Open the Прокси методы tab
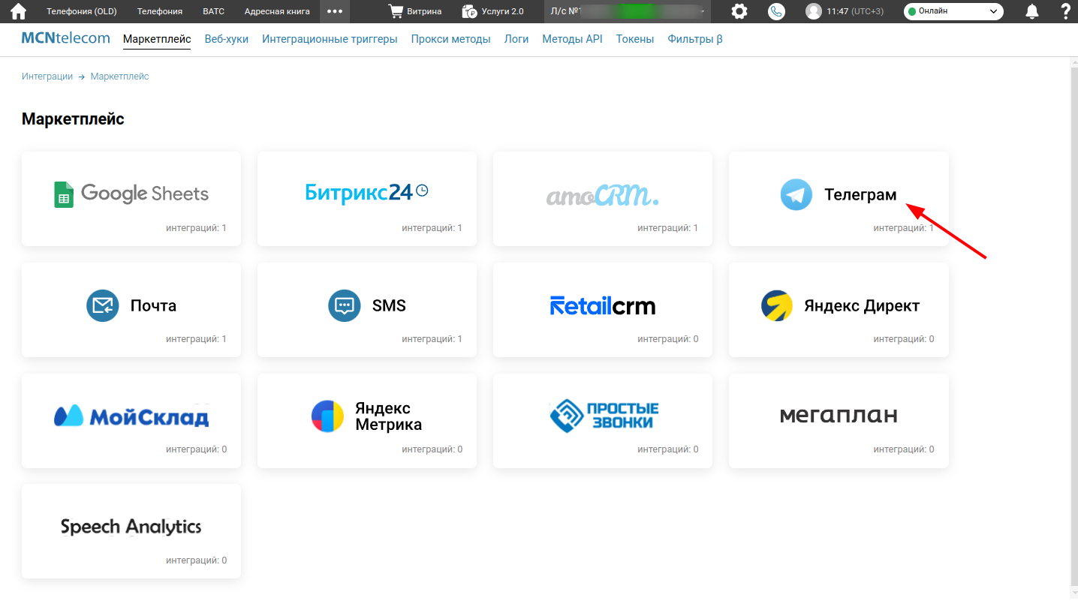The image size is (1078, 601). click(451, 39)
